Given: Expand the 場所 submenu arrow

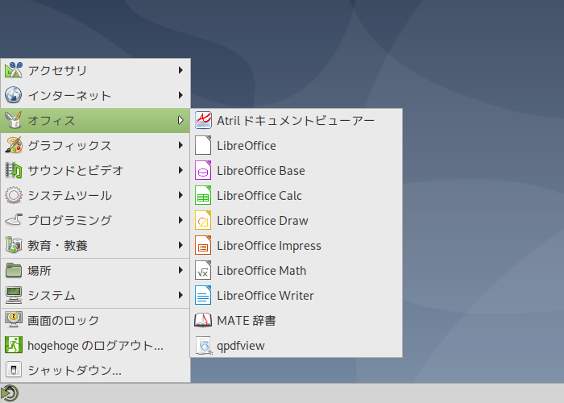Looking at the screenshot, I should [180, 270].
